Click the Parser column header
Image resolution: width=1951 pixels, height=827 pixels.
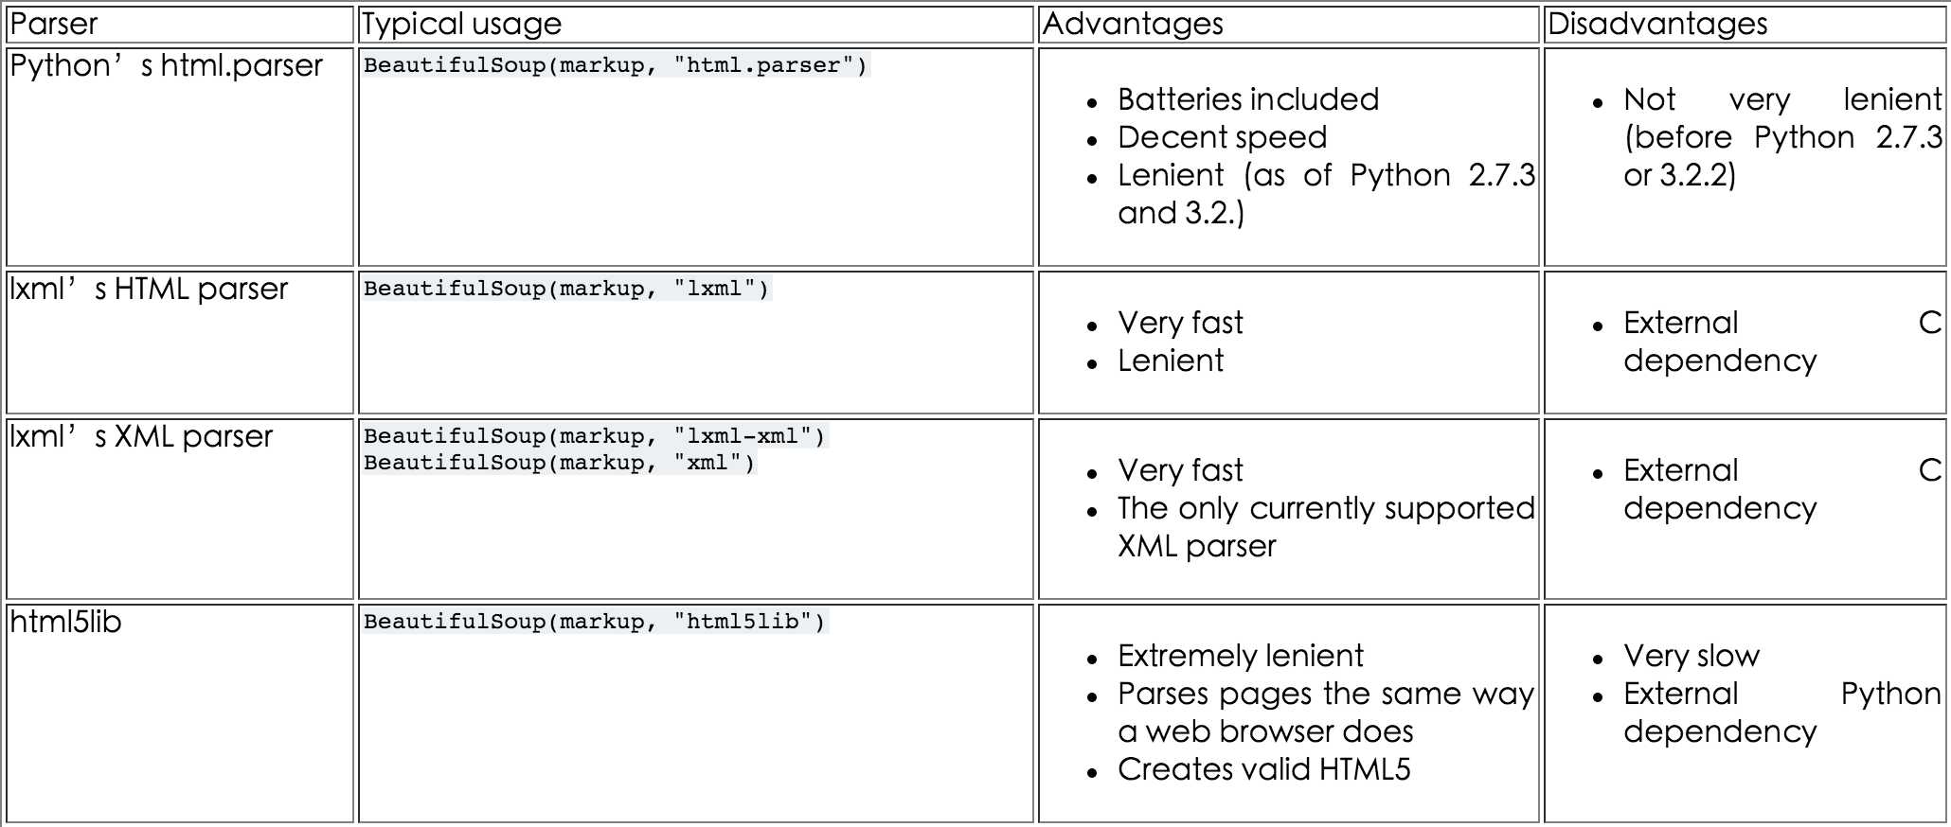click(x=54, y=24)
